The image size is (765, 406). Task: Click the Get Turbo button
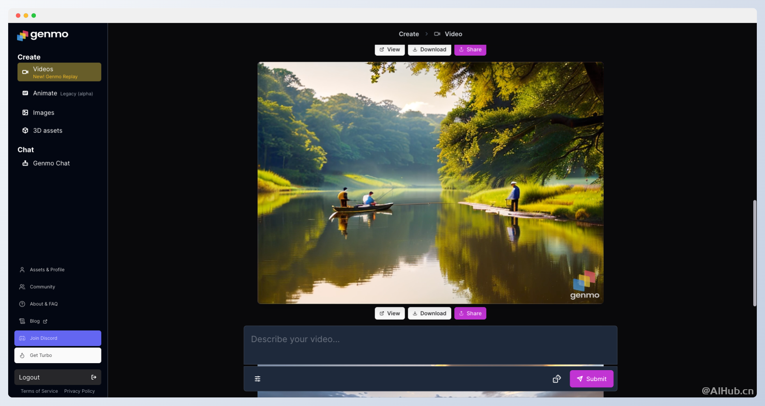tap(58, 355)
